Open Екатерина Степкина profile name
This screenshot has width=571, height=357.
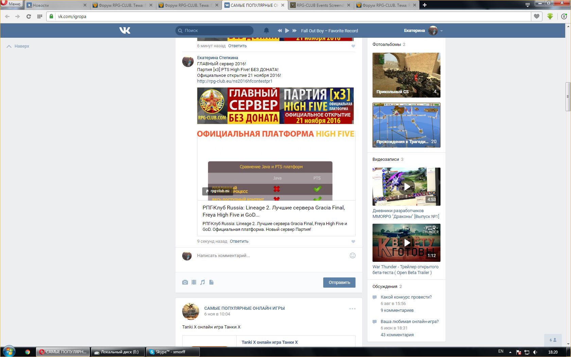click(x=218, y=58)
